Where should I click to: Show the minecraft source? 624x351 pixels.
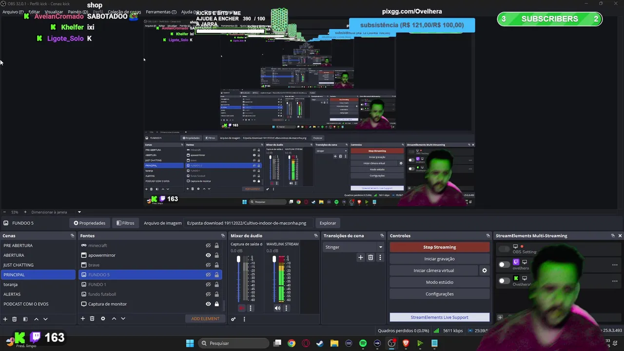pos(208,245)
